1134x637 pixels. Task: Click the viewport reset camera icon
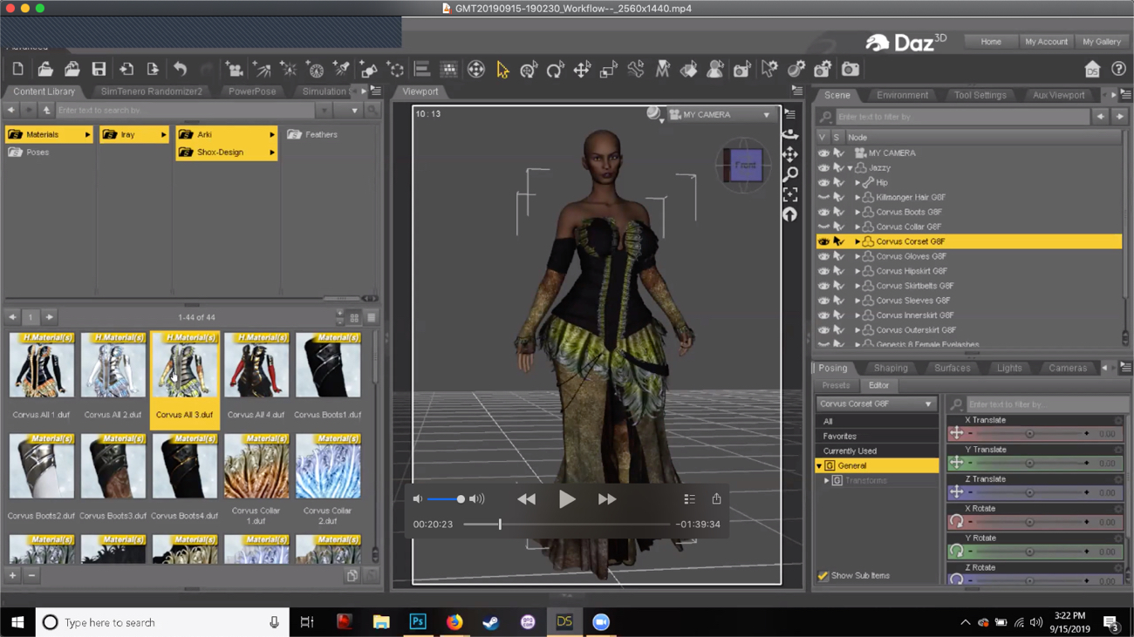tap(790, 214)
